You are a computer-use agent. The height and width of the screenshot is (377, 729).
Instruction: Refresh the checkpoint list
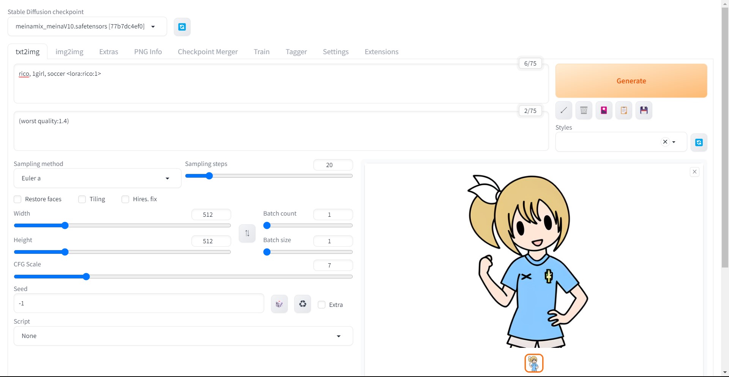(x=182, y=27)
